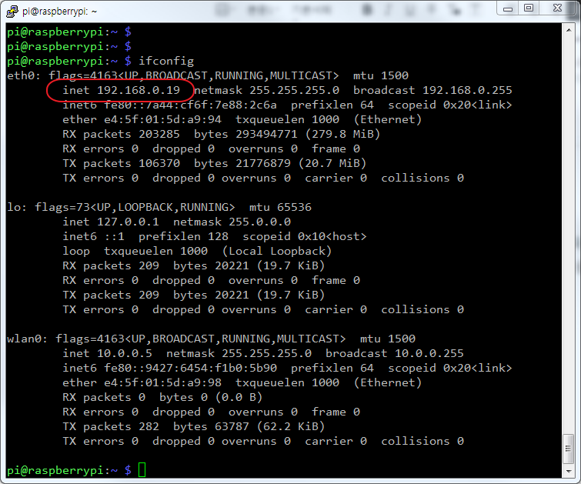The width and height of the screenshot is (581, 484).
Task: Click 'ether e4:5f:01:5d:a9:98' MAC address
Action: (x=142, y=382)
